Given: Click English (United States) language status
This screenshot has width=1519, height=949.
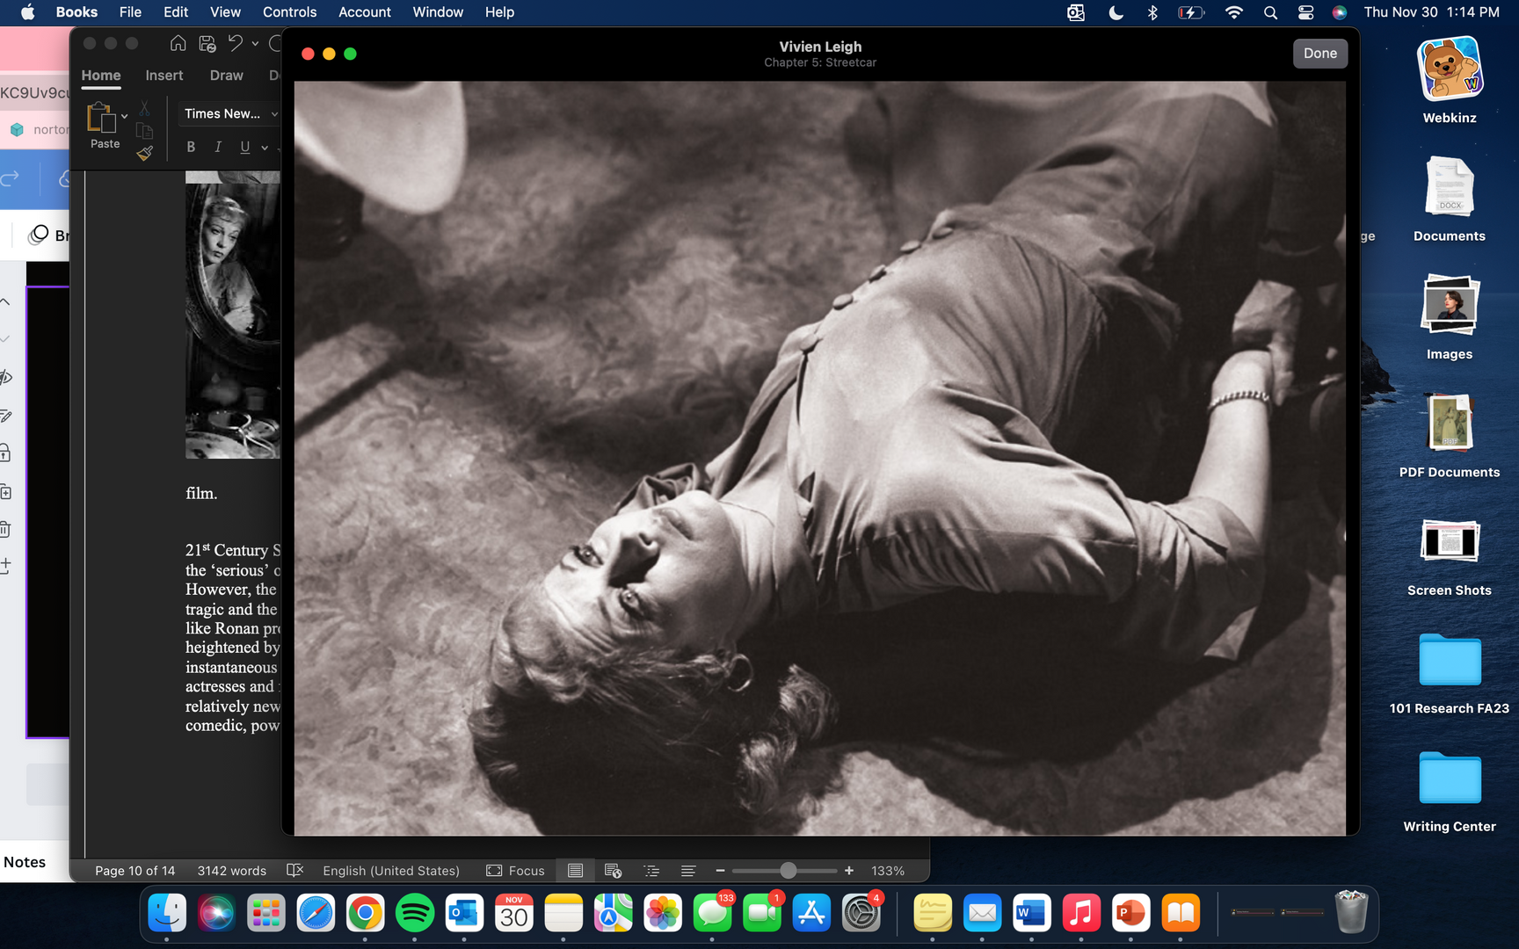Looking at the screenshot, I should point(391,871).
